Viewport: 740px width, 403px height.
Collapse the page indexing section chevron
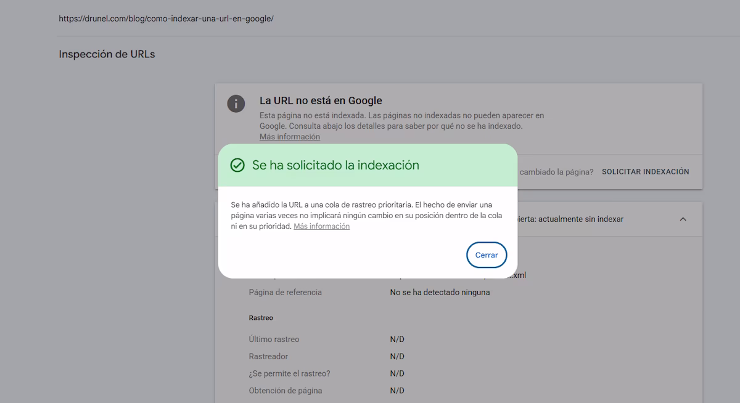[x=683, y=219]
